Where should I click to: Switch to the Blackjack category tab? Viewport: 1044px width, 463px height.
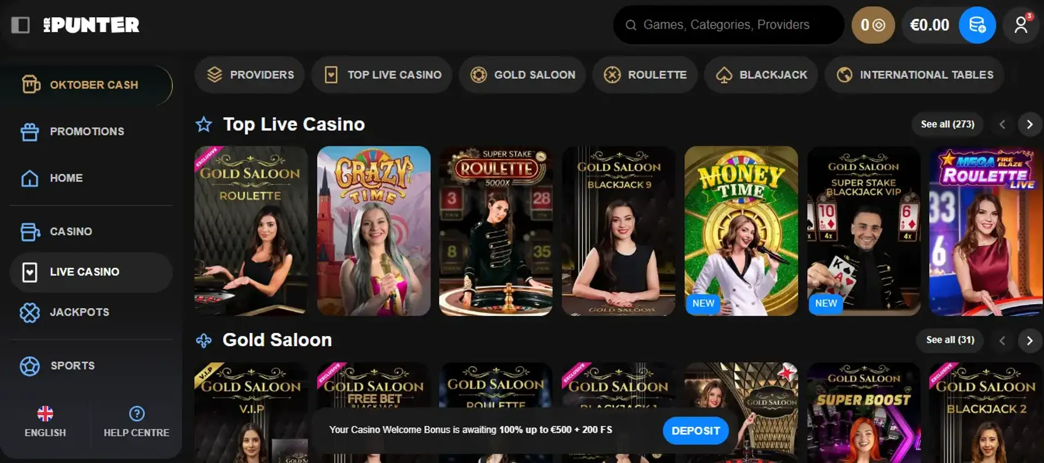click(x=761, y=75)
